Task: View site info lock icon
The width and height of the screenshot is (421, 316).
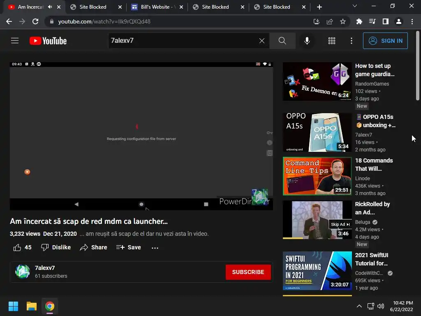Action: pyautogui.click(x=51, y=21)
